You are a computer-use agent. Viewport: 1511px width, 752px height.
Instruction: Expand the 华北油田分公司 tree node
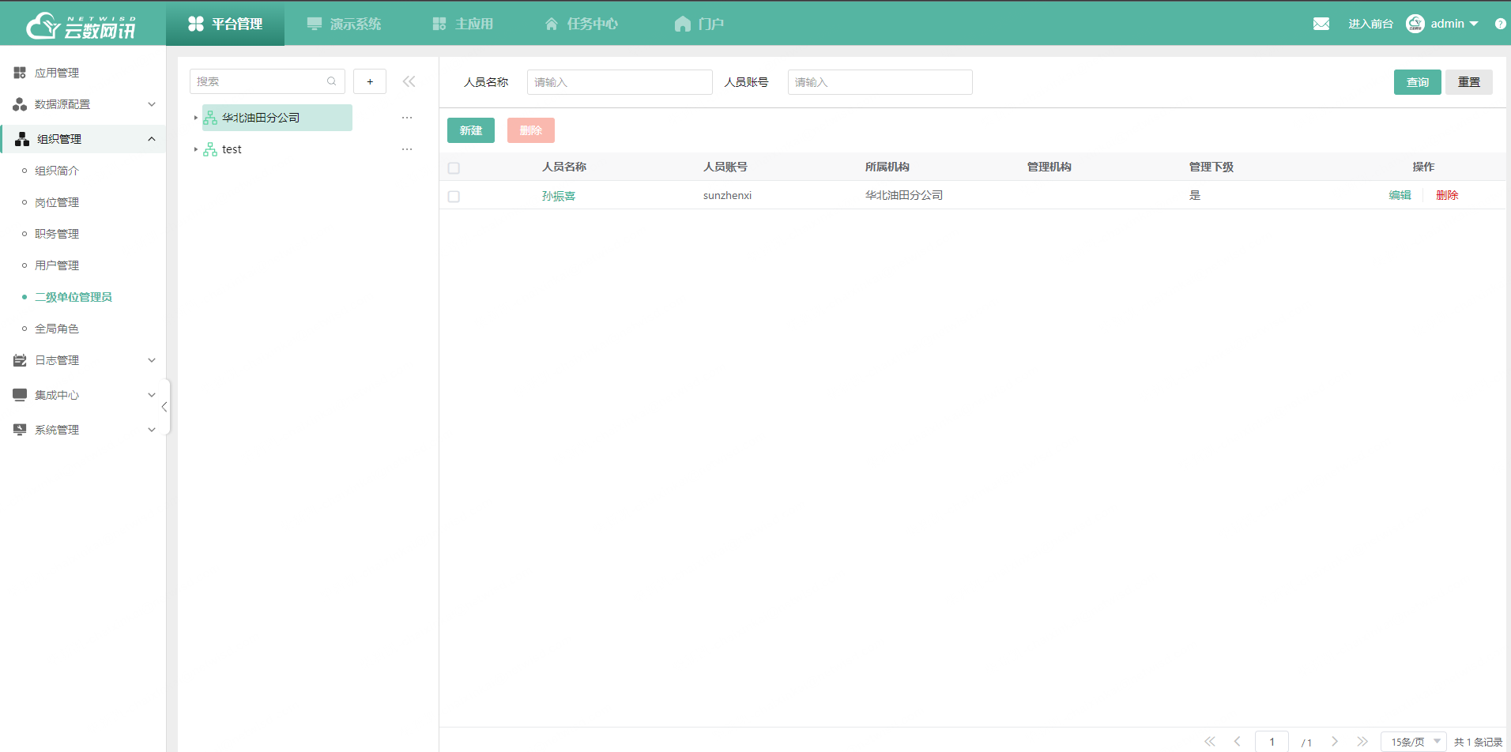tap(195, 118)
